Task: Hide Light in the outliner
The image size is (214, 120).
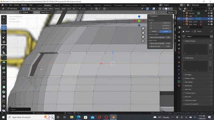Action: (x=209, y=16)
